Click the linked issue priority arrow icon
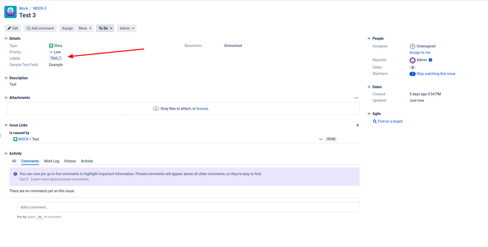The width and height of the screenshot is (488, 247). [320, 139]
